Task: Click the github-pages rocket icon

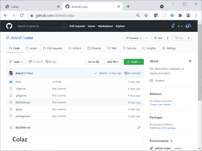Action: click(151, 148)
